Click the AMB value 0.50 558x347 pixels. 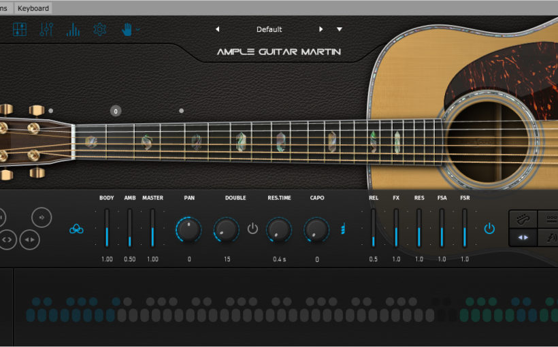coord(129,259)
